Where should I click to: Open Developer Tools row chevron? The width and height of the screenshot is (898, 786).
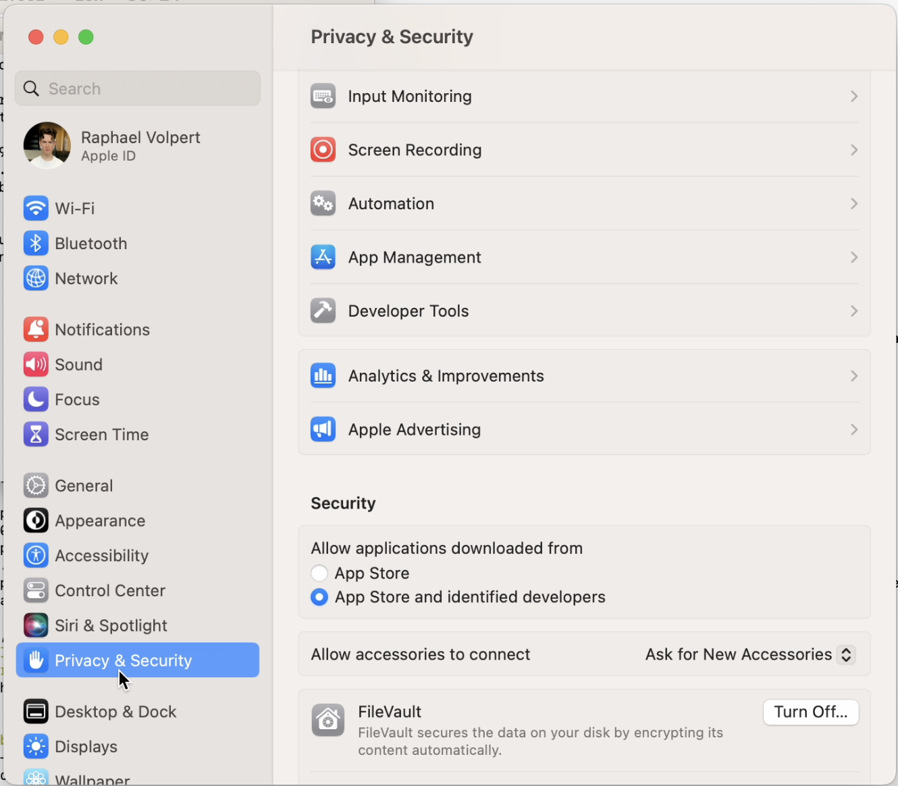click(854, 311)
